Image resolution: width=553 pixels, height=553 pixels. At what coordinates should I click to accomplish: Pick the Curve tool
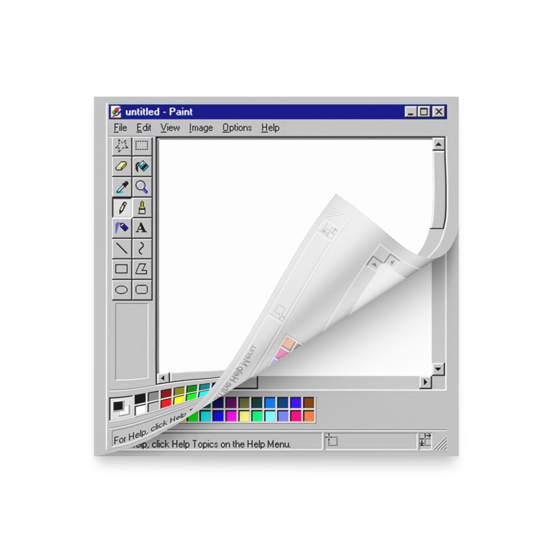tap(142, 249)
